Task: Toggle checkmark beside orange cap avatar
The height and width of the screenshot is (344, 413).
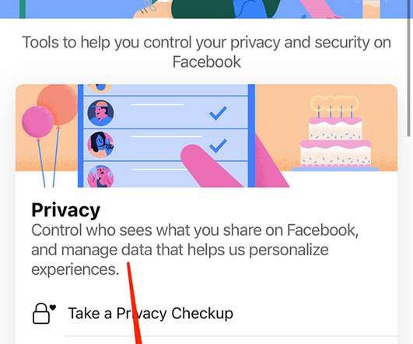Action: point(218,113)
